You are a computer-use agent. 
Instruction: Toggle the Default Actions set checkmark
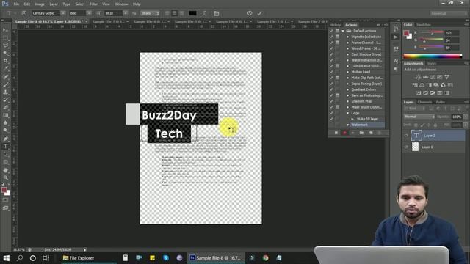pos(331,31)
